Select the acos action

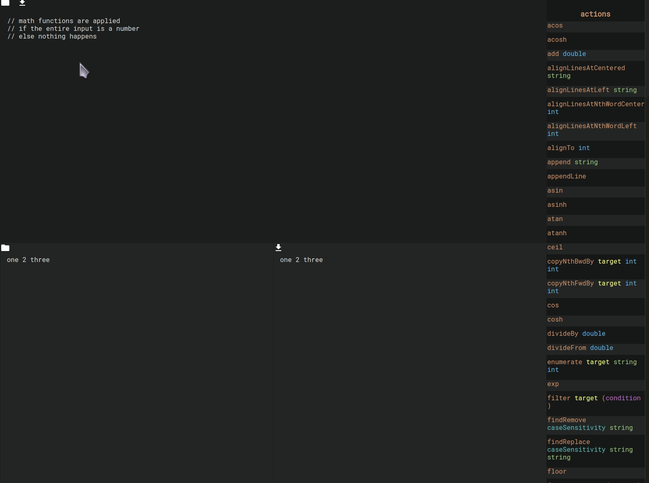(x=555, y=26)
